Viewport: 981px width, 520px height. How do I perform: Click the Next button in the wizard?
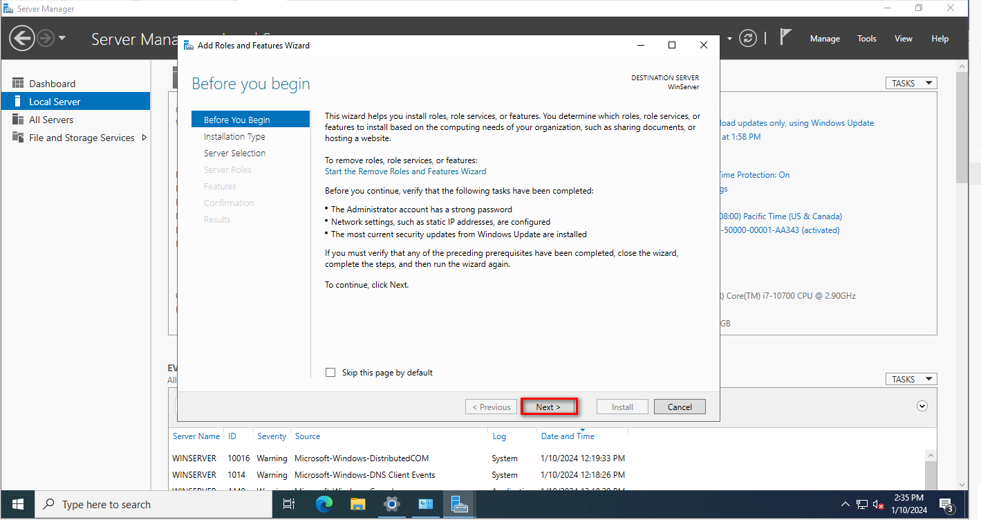548,407
